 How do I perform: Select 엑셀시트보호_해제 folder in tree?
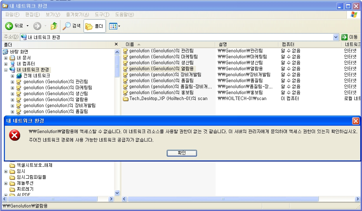[35, 165]
